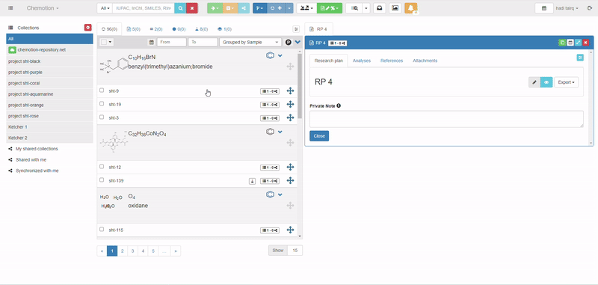
Task: Click the black circled P filter icon
Action: (289, 42)
